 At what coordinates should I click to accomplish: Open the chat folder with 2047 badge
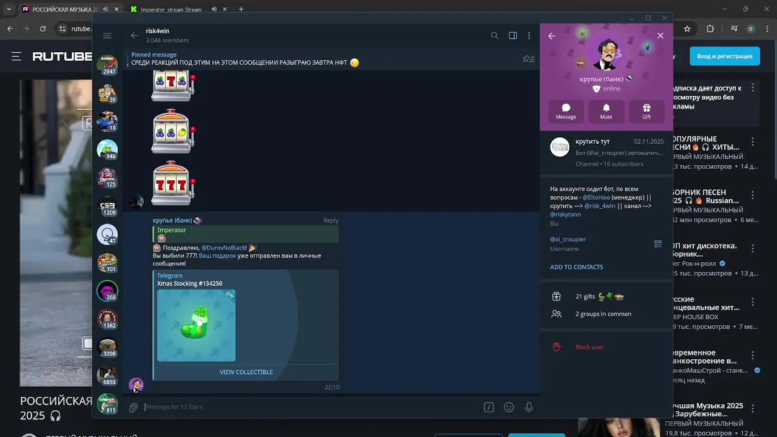click(x=107, y=66)
